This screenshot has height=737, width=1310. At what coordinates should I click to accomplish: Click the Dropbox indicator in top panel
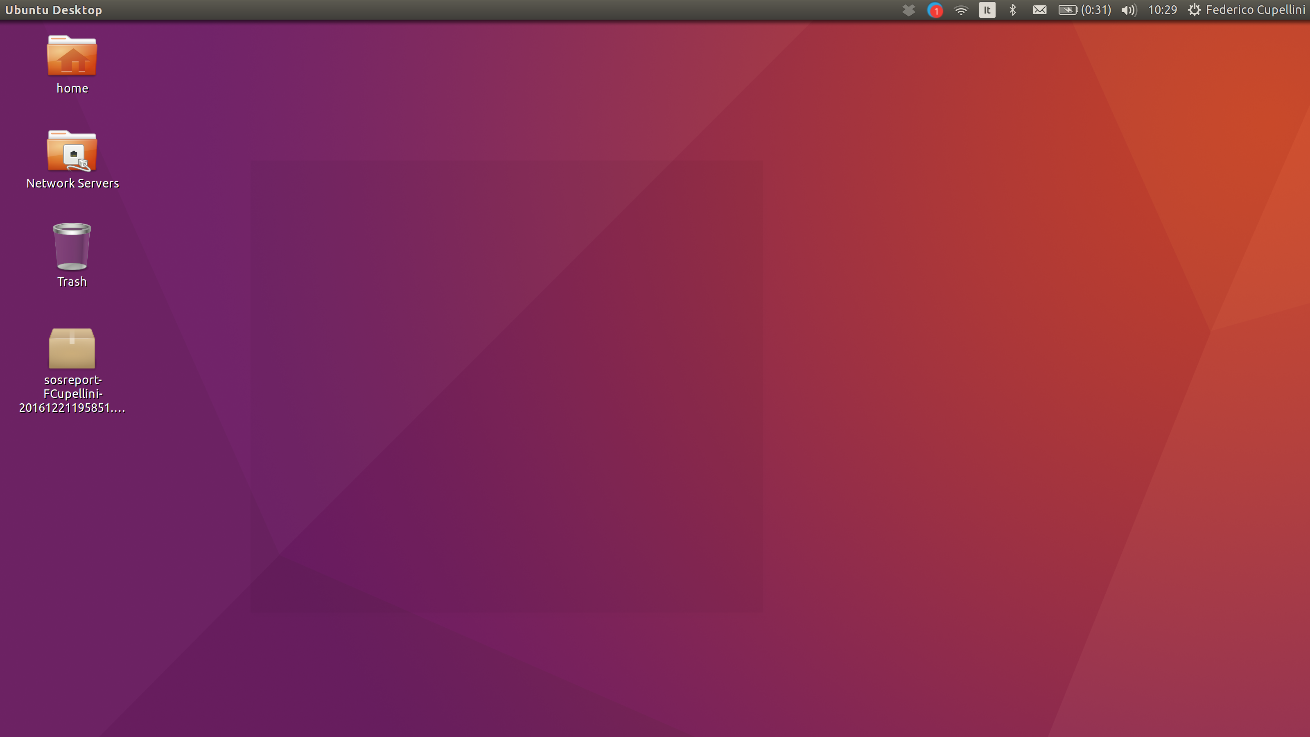tap(908, 10)
